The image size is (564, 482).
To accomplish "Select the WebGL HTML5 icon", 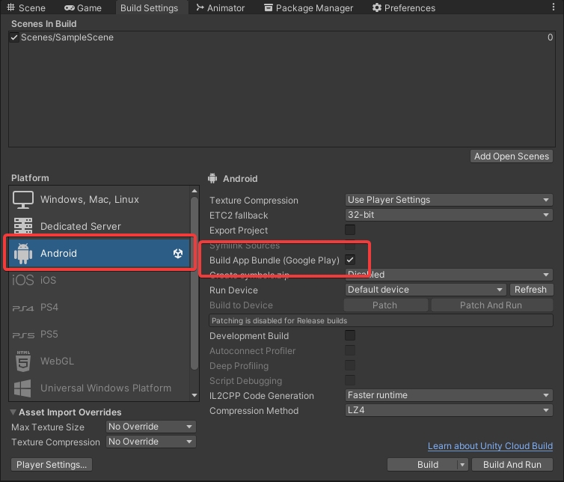I will (23, 361).
